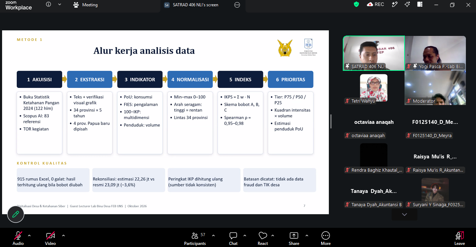Viewport: 476px width, 247px height.
Task: Select the Moderator video tile
Action: tap(436, 88)
